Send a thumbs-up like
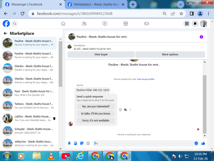 (203, 143)
